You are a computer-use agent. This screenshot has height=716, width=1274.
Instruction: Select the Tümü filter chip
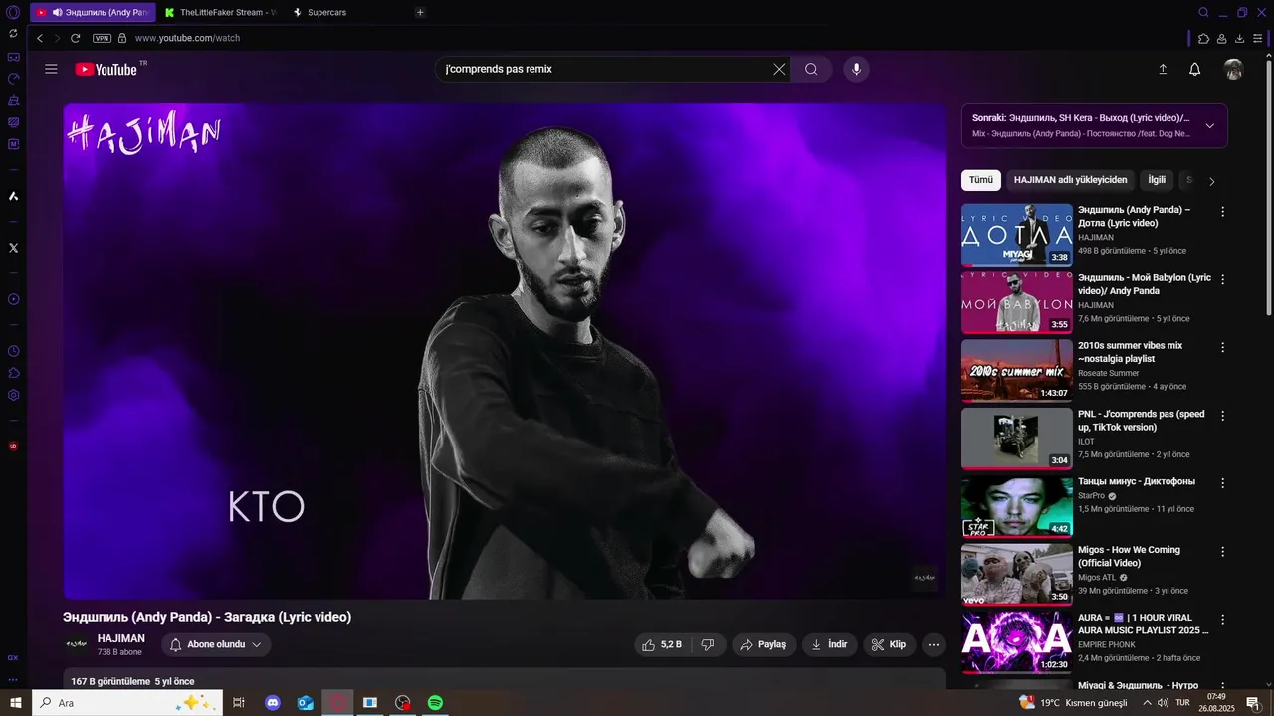pyautogui.click(x=981, y=180)
